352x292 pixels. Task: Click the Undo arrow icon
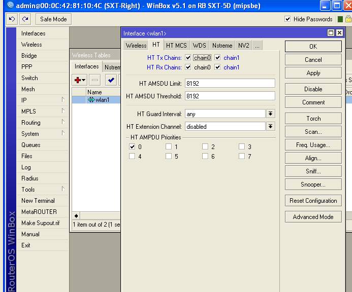click(x=12, y=19)
